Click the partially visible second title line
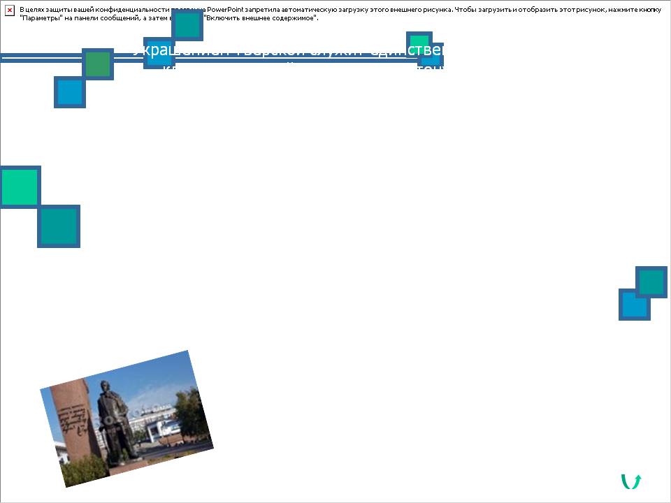The width and height of the screenshot is (671, 503). pyautogui.click(x=294, y=68)
